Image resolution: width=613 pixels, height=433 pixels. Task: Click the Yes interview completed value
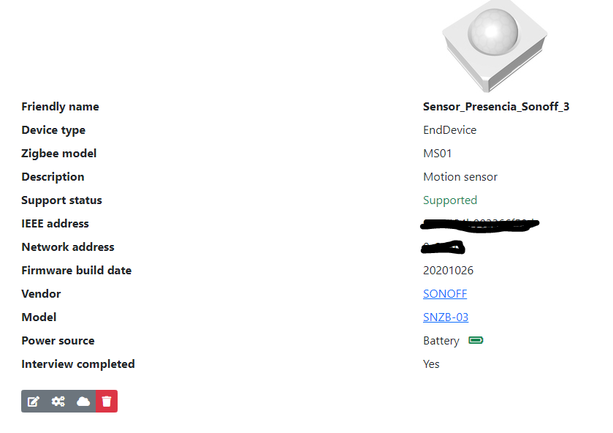[x=431, y=364]
